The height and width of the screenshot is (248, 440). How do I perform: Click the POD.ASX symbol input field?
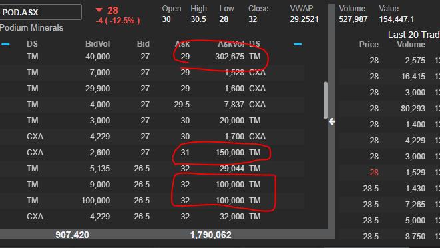(x=41, y=12)
